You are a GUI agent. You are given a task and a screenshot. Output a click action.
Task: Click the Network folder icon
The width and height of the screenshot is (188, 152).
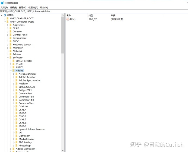click(x=11, y=51)
